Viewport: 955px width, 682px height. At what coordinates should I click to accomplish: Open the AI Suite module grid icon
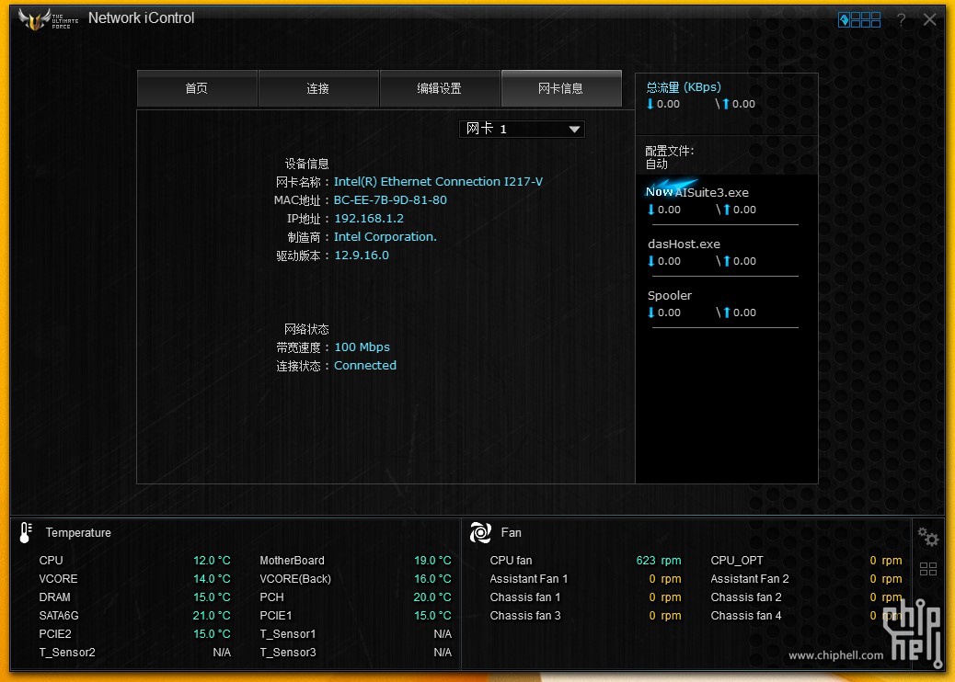click(x=859, y=20)
